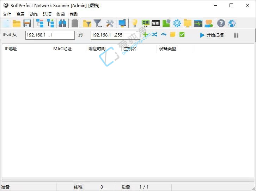
Task: Open the users and groups icon
Action: click(x=209, y=24)
